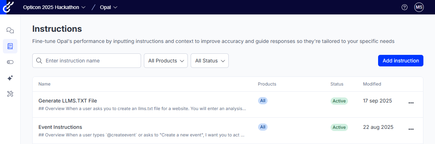Open the Event Instructions entry
Image resolution: width=435 pixels, height=144 pixels.
tap(60, 127)
